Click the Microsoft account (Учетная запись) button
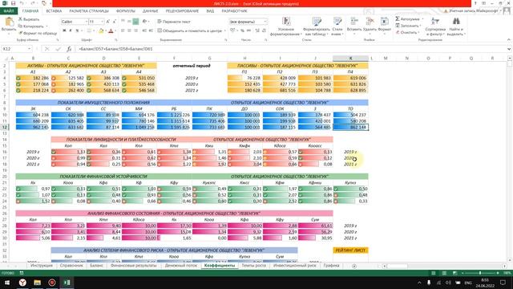513x289 pixels. 474,10
